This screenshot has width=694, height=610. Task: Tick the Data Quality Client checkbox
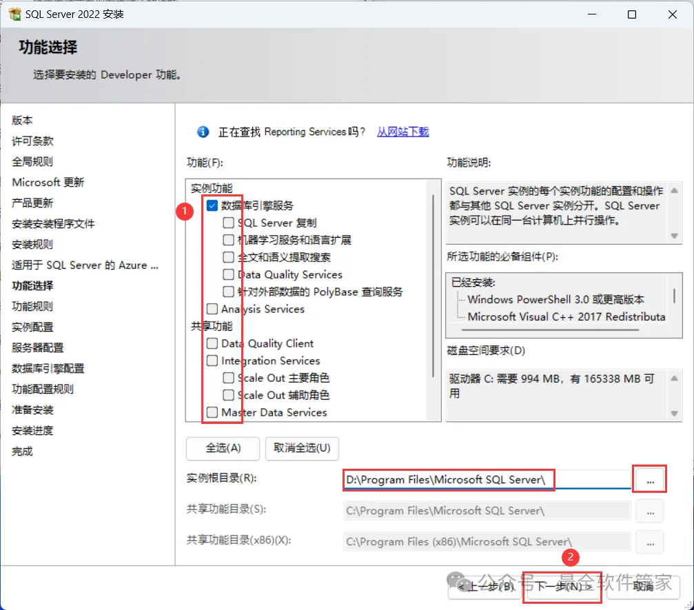click(x=212, y=343)
